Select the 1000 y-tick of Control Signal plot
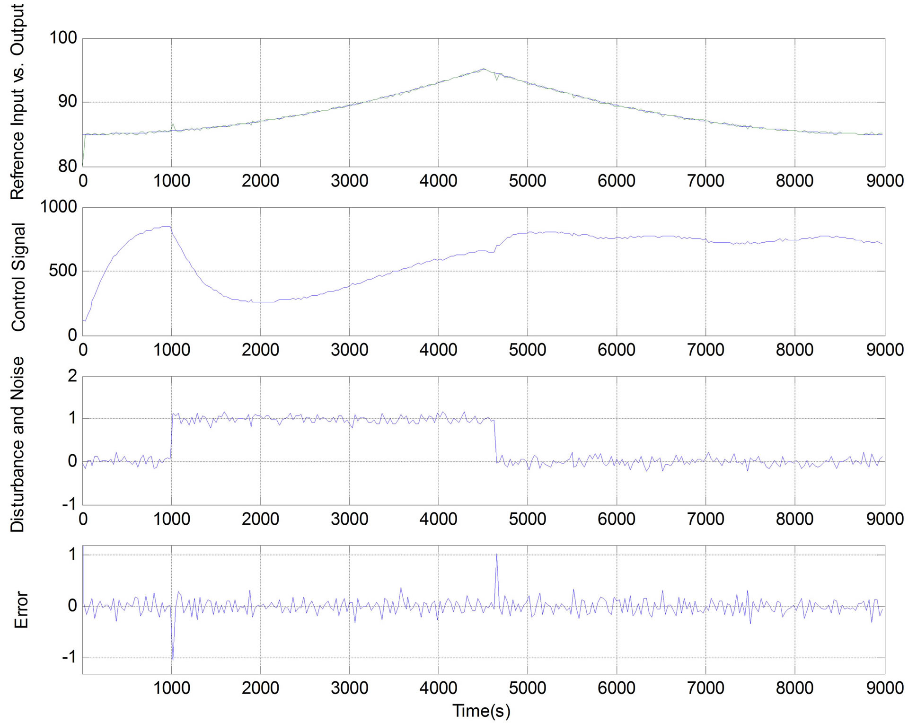 (59, 207)
